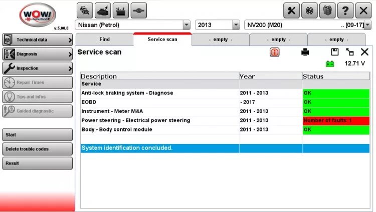
Task: Click the green battery voltage icon
Action: point(330,64)
